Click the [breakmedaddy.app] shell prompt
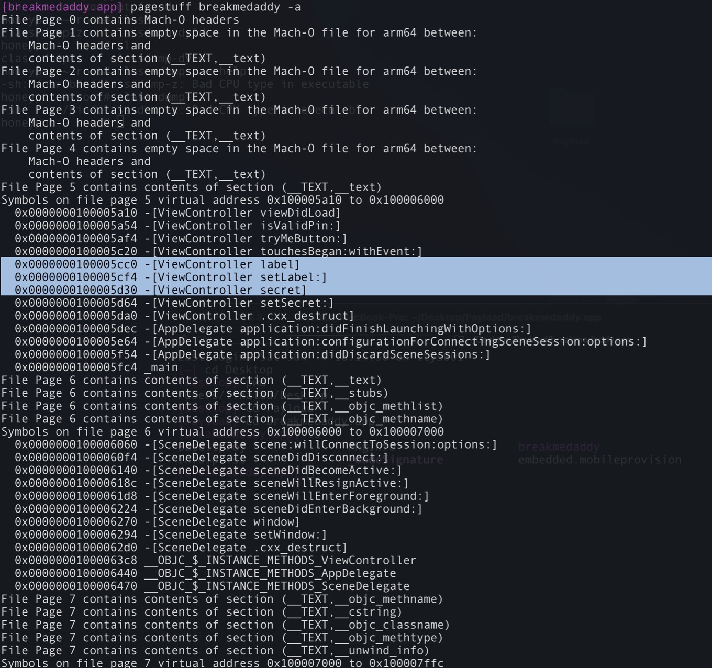The width and height of the screenshot is (712, 668). pos(62,7)
